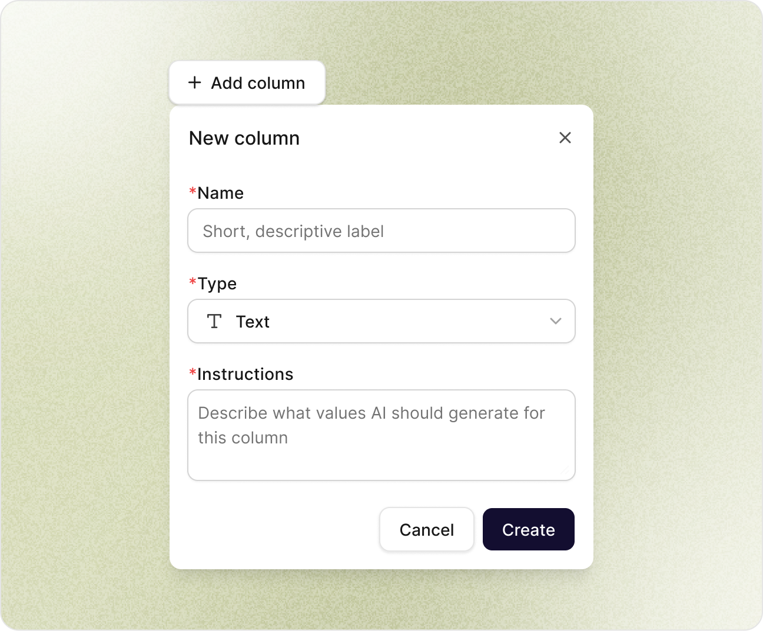Click the plus icon beside Add column
Viewport: 763px width, 631px height.
194,82
